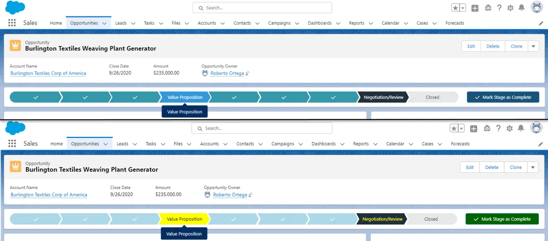Click Clone button in upper screenshot
This screenshot has width=548, height=241.
pyautogui.click(x=516, y=46)
